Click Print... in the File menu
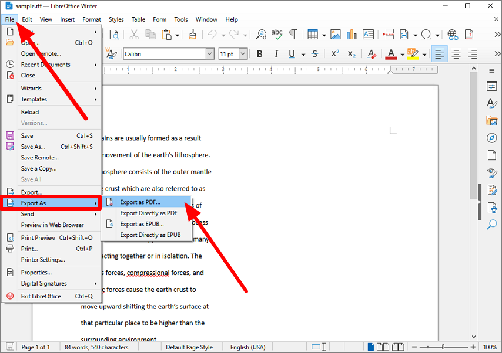The height and width of the screenshot is (353, 502). coord(51,249)
